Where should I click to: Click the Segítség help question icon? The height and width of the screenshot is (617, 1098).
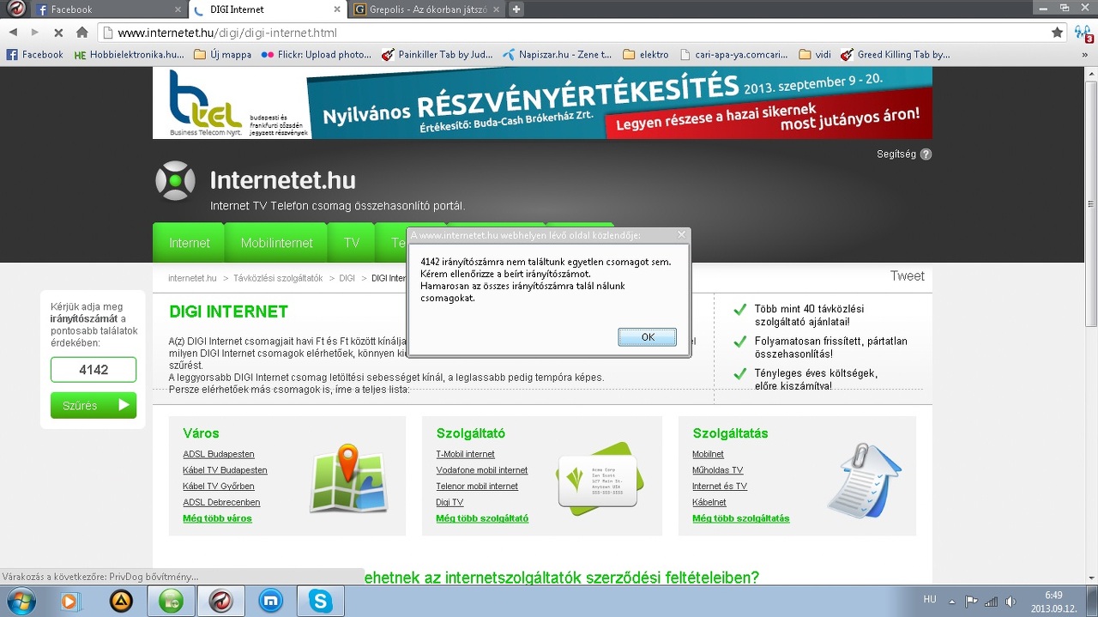926,154
